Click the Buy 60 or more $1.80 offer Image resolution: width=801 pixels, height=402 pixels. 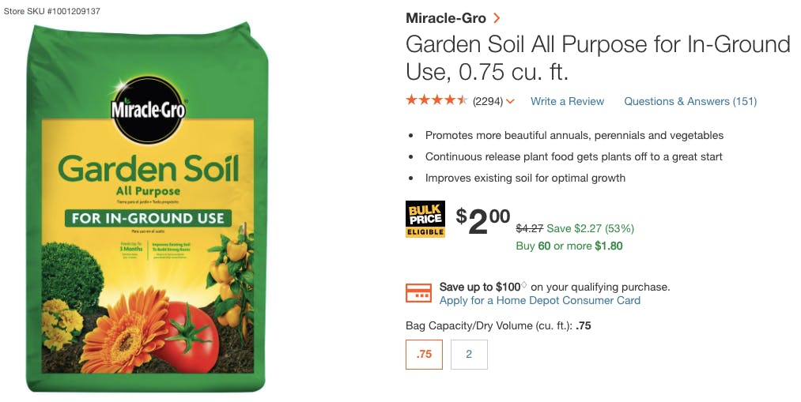pos(569,246)
